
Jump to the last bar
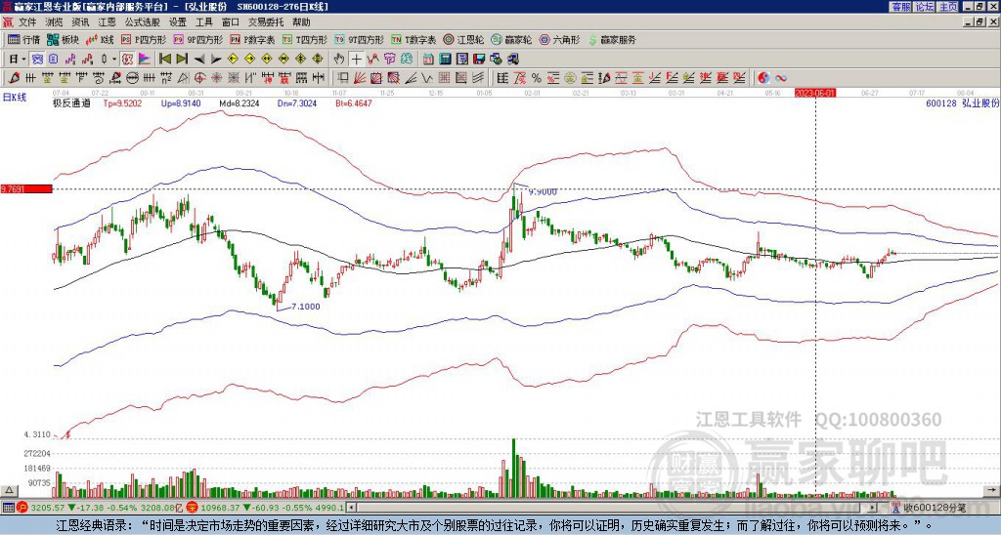coord(182,60)
